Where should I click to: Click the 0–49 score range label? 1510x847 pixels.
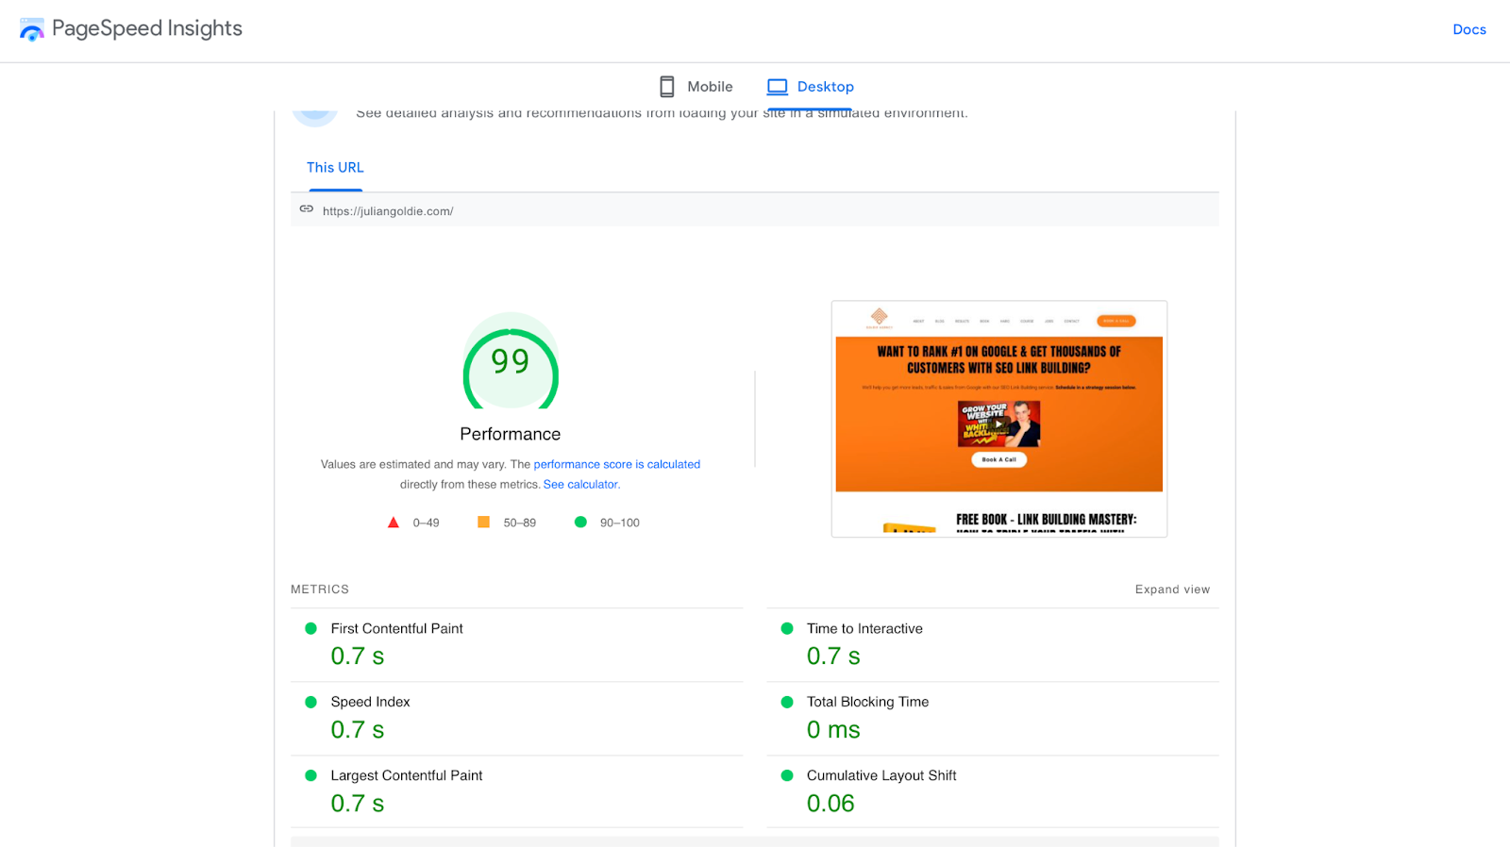click(426, 523)
